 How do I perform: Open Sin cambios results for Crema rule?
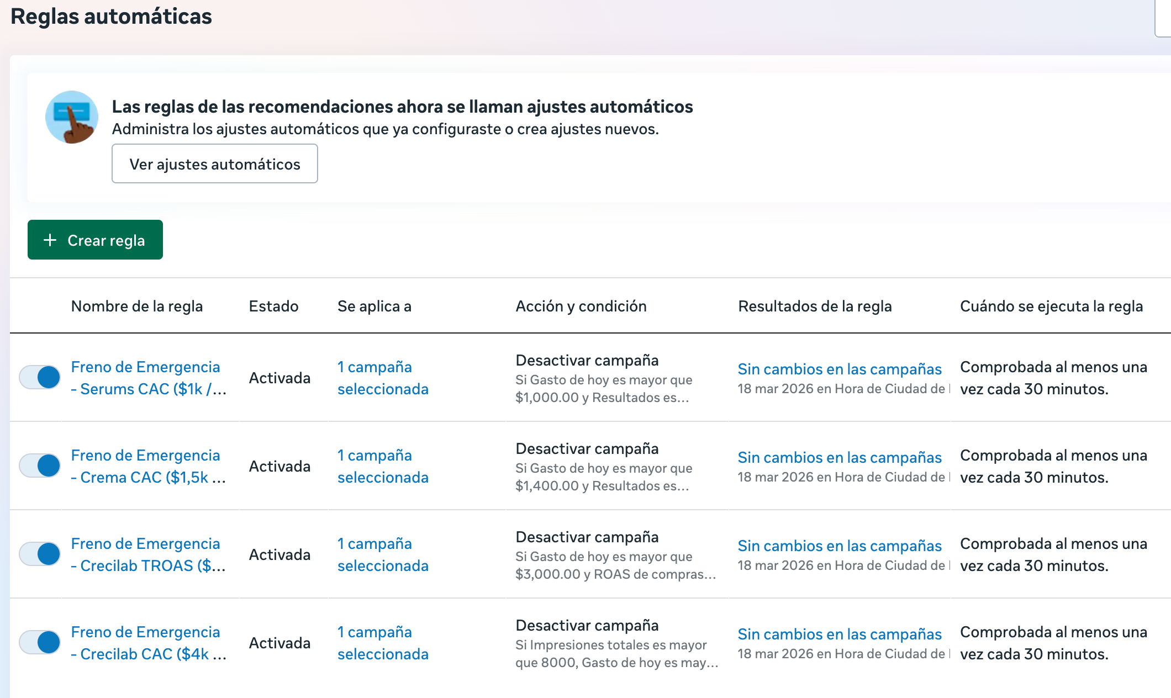point(839,457)
